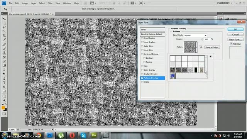The height and width of the screenshot is (139, 247).
Task: Click the Snap to Origin button
Action: [212, 47]
